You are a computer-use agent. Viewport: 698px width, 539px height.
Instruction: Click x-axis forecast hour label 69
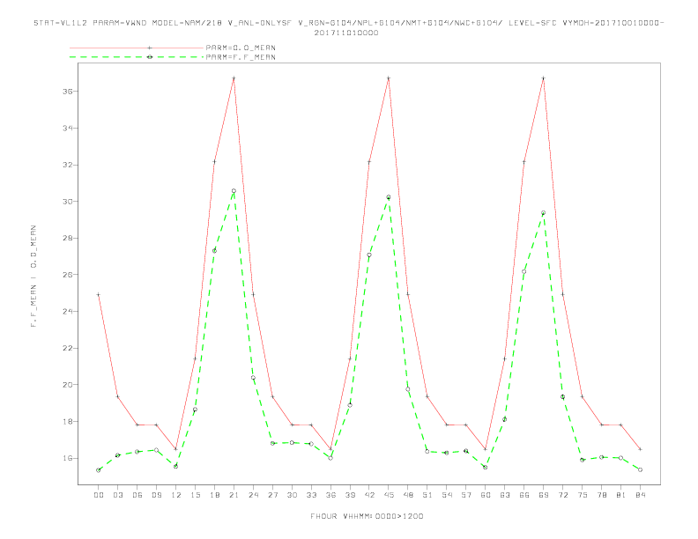coord(544,495)
